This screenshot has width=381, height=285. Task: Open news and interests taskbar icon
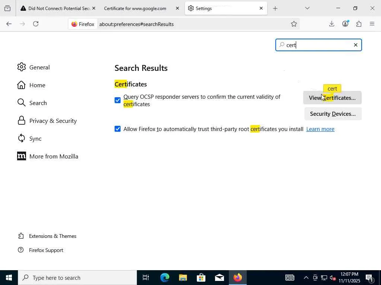click(289, 278)
